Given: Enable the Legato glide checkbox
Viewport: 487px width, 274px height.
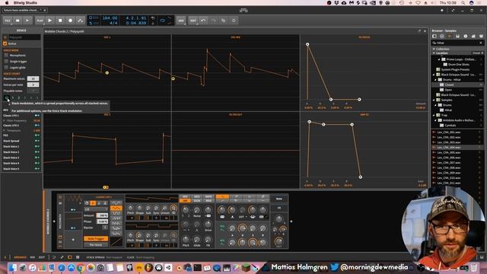Looking at the screenshot, I should tap(6, 68).
